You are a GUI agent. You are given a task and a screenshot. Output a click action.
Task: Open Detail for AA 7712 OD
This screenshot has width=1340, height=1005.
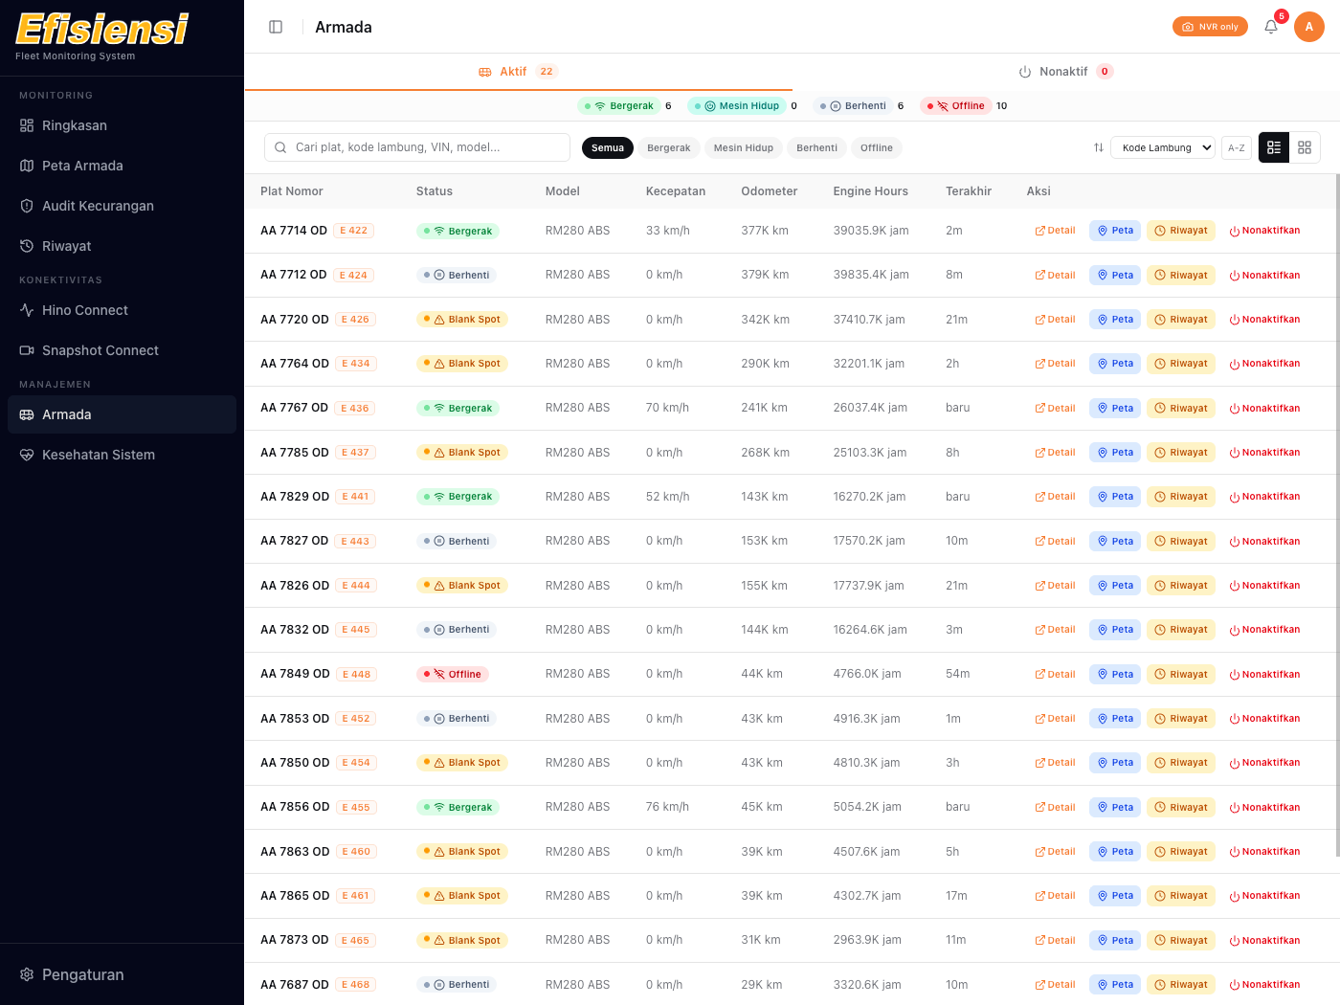tap(1055, 276)
